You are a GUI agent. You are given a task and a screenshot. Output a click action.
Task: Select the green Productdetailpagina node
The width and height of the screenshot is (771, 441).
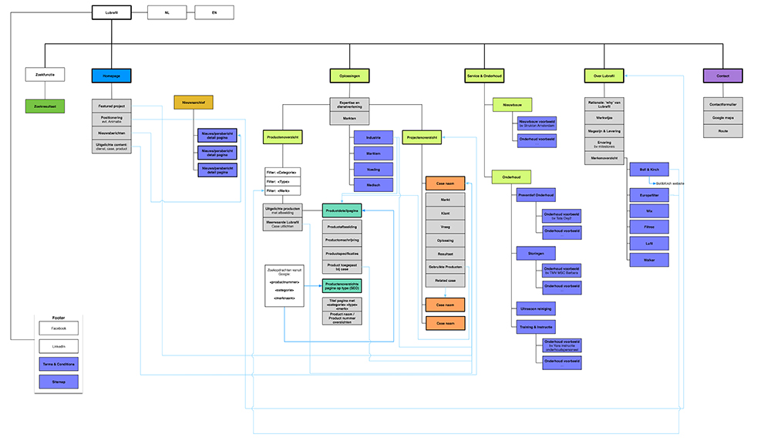(342, 210)
